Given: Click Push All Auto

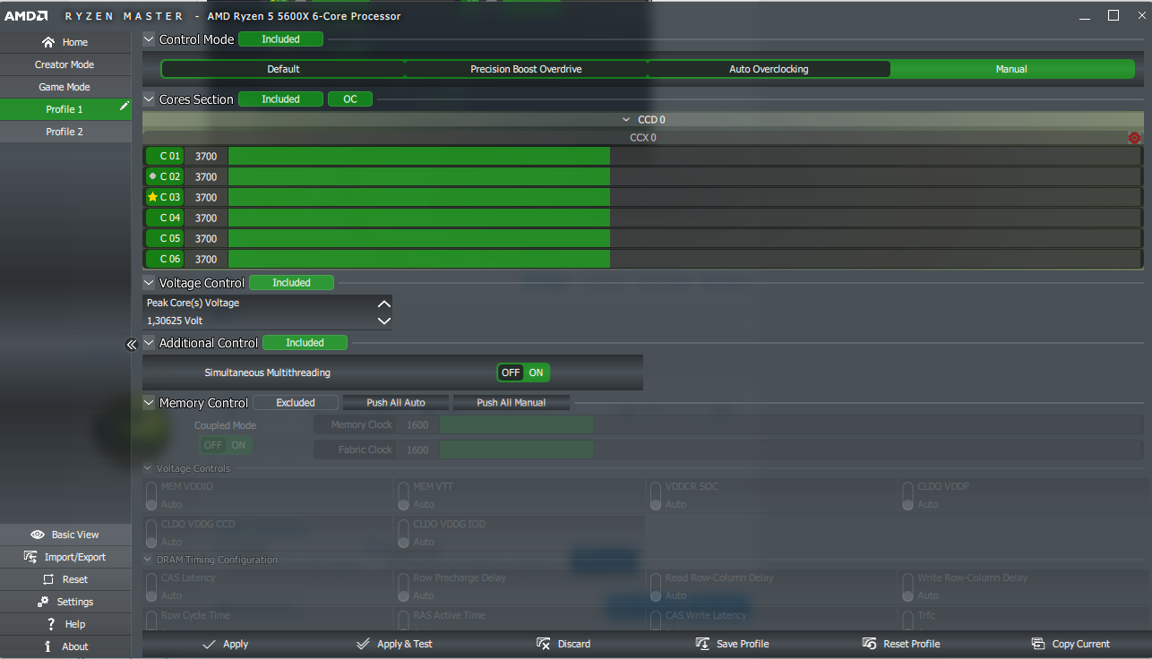Looking at the screenshot, I should pos(396,403).
